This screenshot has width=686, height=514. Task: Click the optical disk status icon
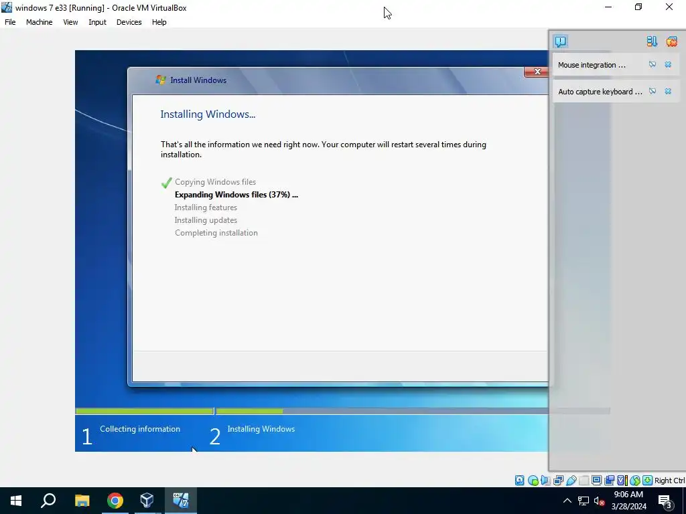pos(533,481)
